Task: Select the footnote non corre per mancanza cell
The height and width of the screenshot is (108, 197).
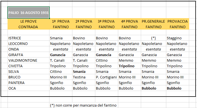Action: coord(83,105)
